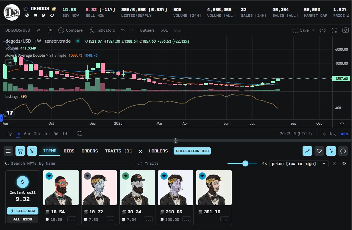Switch to the HODLERS tab

pyautogui.click(x=158, y=151)
